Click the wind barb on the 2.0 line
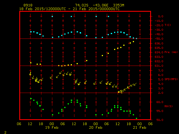Viewport: 179px width, 134px height. click(x=119, y=92)
